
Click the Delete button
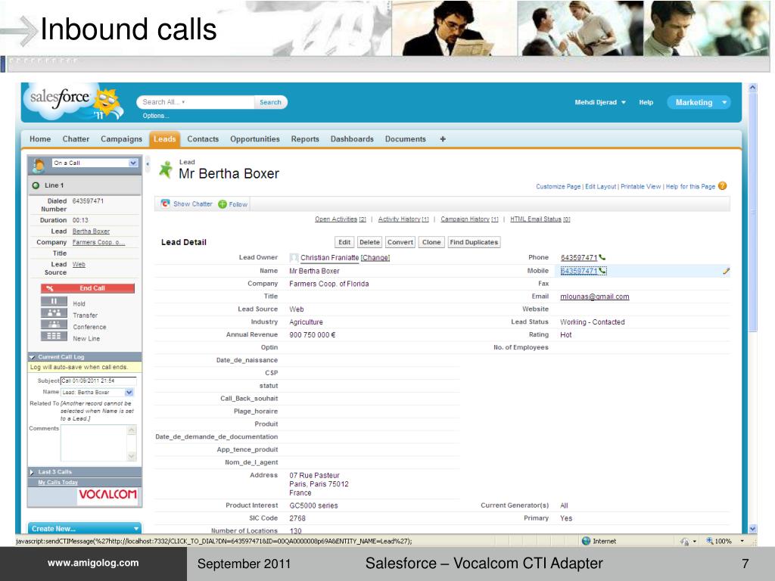[x=369, y=242]
